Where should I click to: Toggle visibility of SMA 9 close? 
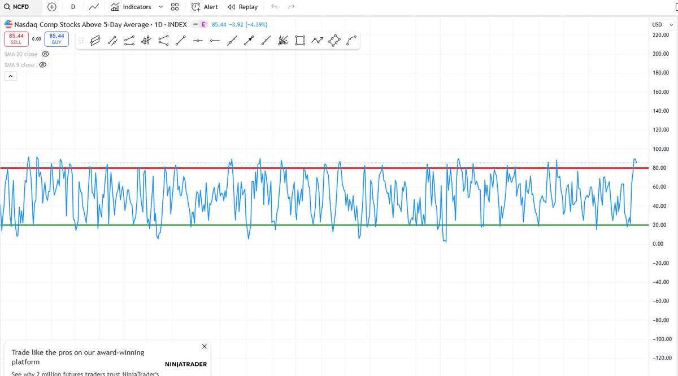42,65
